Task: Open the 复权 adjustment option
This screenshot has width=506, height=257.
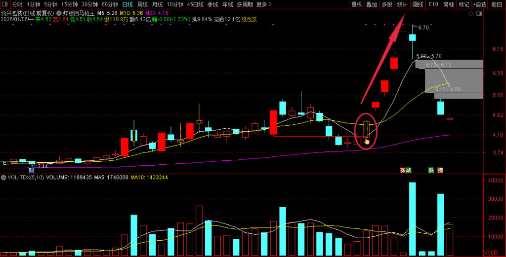Action: coord(356,4)
